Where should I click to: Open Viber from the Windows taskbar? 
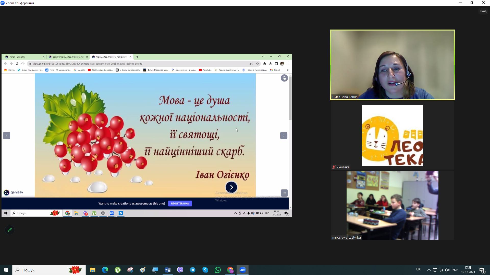coord(180,270)
